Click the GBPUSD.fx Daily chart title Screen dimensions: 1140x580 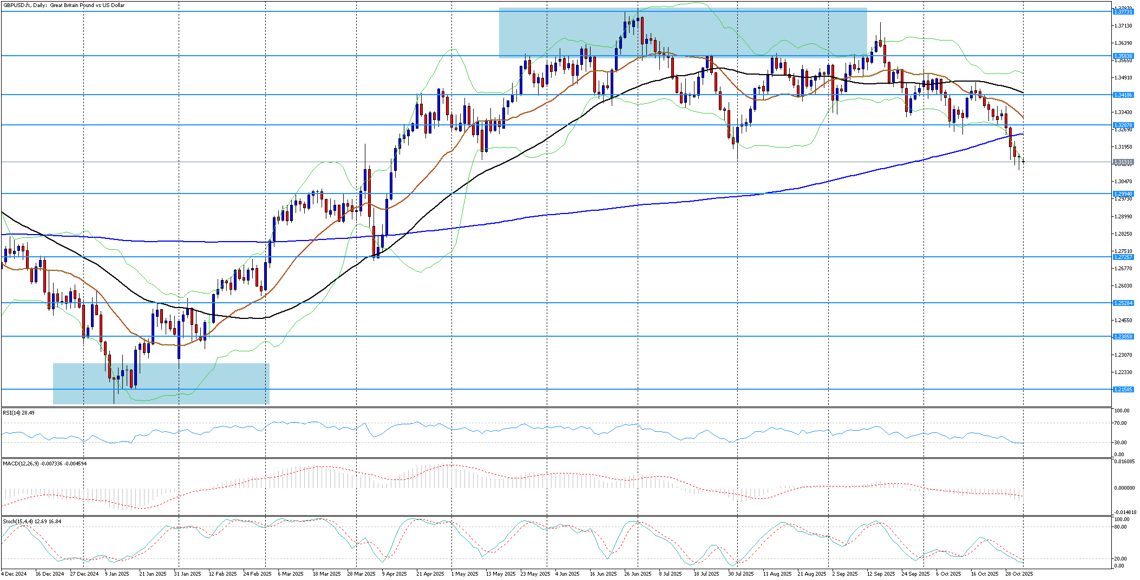(64, 5)
